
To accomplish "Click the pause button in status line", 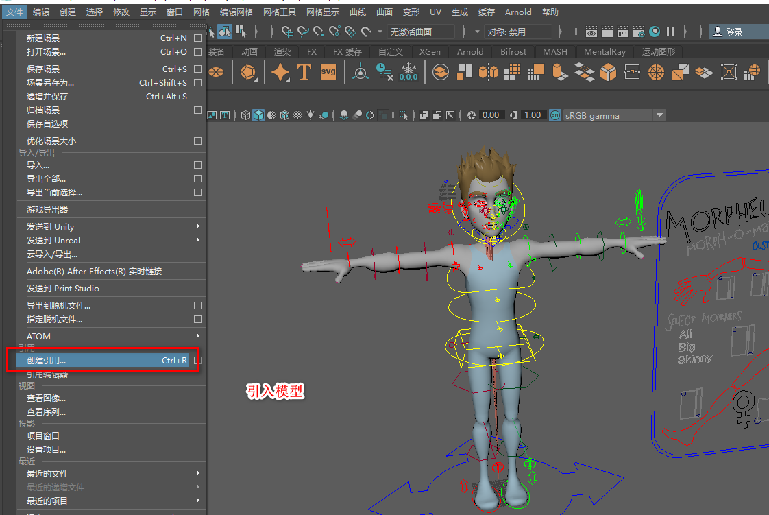I will [x=670, y=32].
